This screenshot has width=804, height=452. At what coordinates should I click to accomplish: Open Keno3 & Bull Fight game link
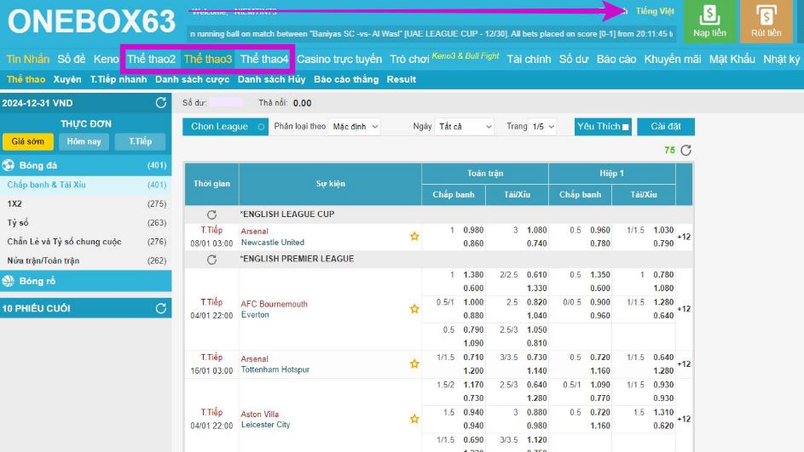[466, 56]
